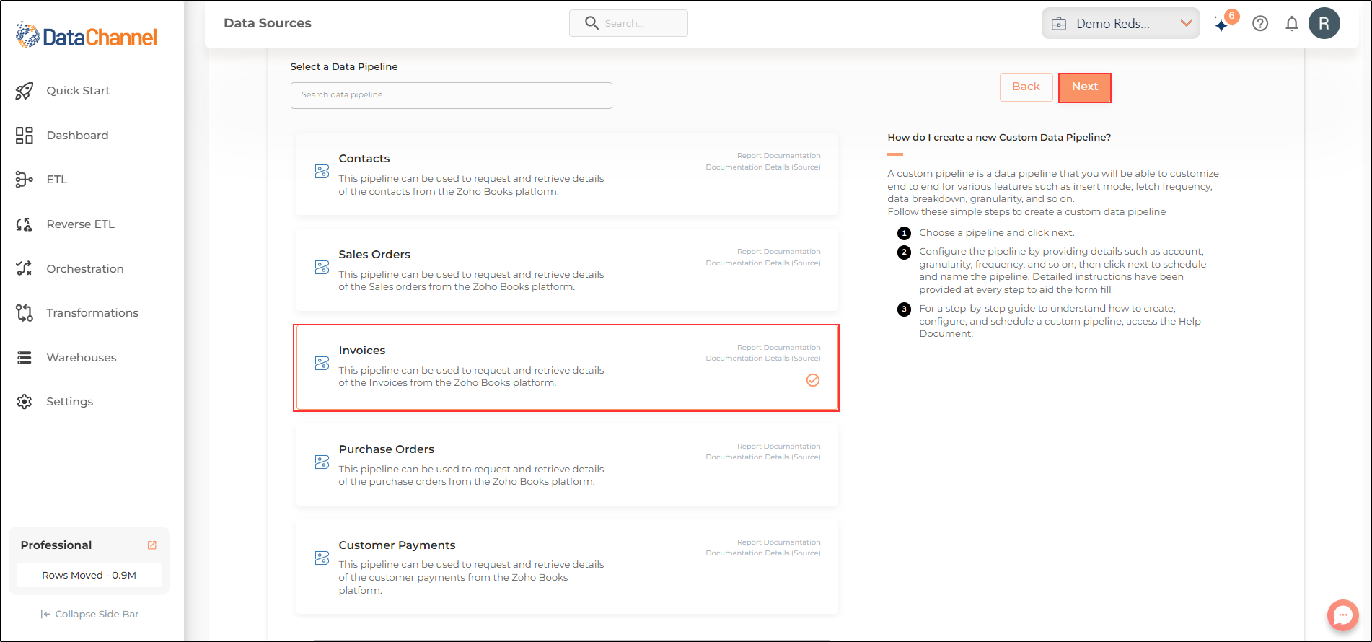This screenshot has width=1372, height=642.
Task: Open Dashboard from sidebar
Action: (x=77, y=136)
